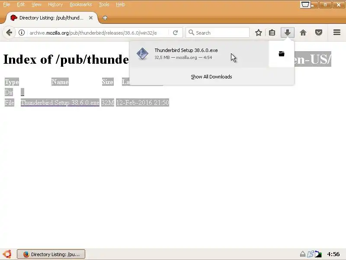The image size is (346, 260).
Task: Switch to Directory Listing taskbar window button
Action: pos(51,254)
